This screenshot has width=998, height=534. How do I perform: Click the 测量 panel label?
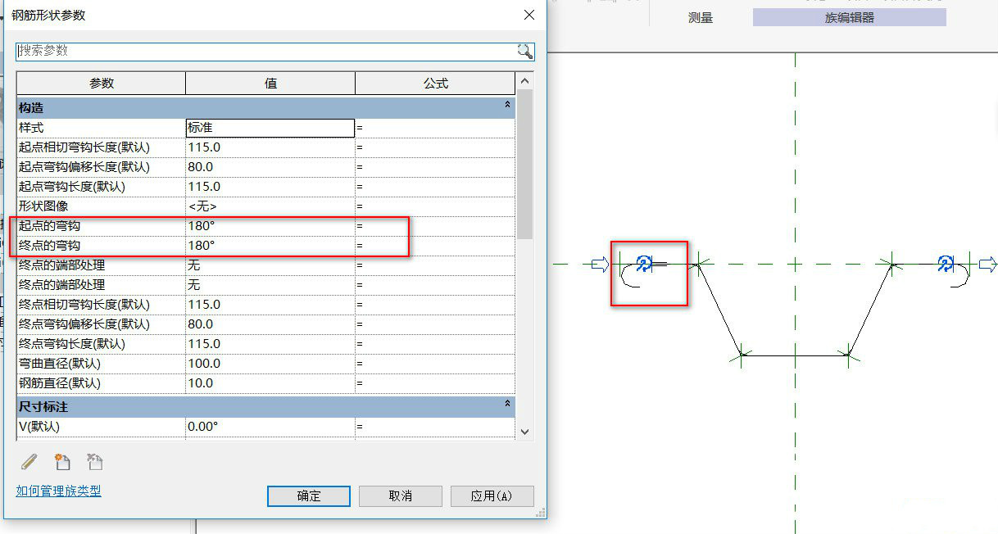701,17
